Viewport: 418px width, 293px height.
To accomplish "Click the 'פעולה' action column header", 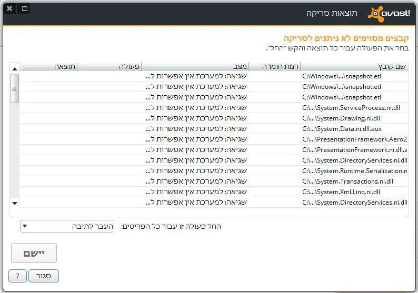I will click(x=128, y=66).
